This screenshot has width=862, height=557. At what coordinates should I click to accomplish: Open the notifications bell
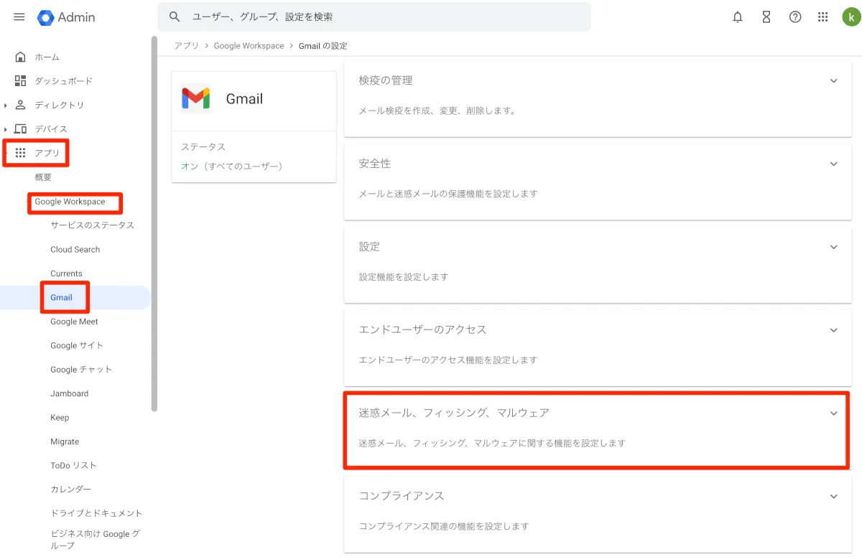(738, 17)
